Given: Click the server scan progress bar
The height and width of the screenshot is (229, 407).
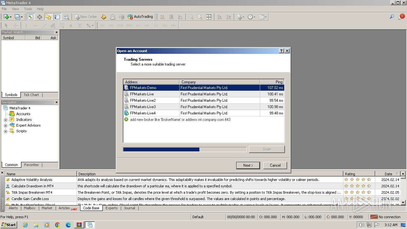Looking at the screenshot, I should click(185, 149).
